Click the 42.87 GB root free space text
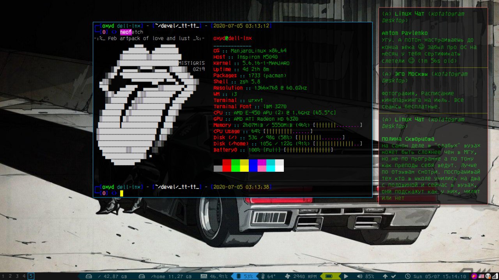 tap(112, 276)
